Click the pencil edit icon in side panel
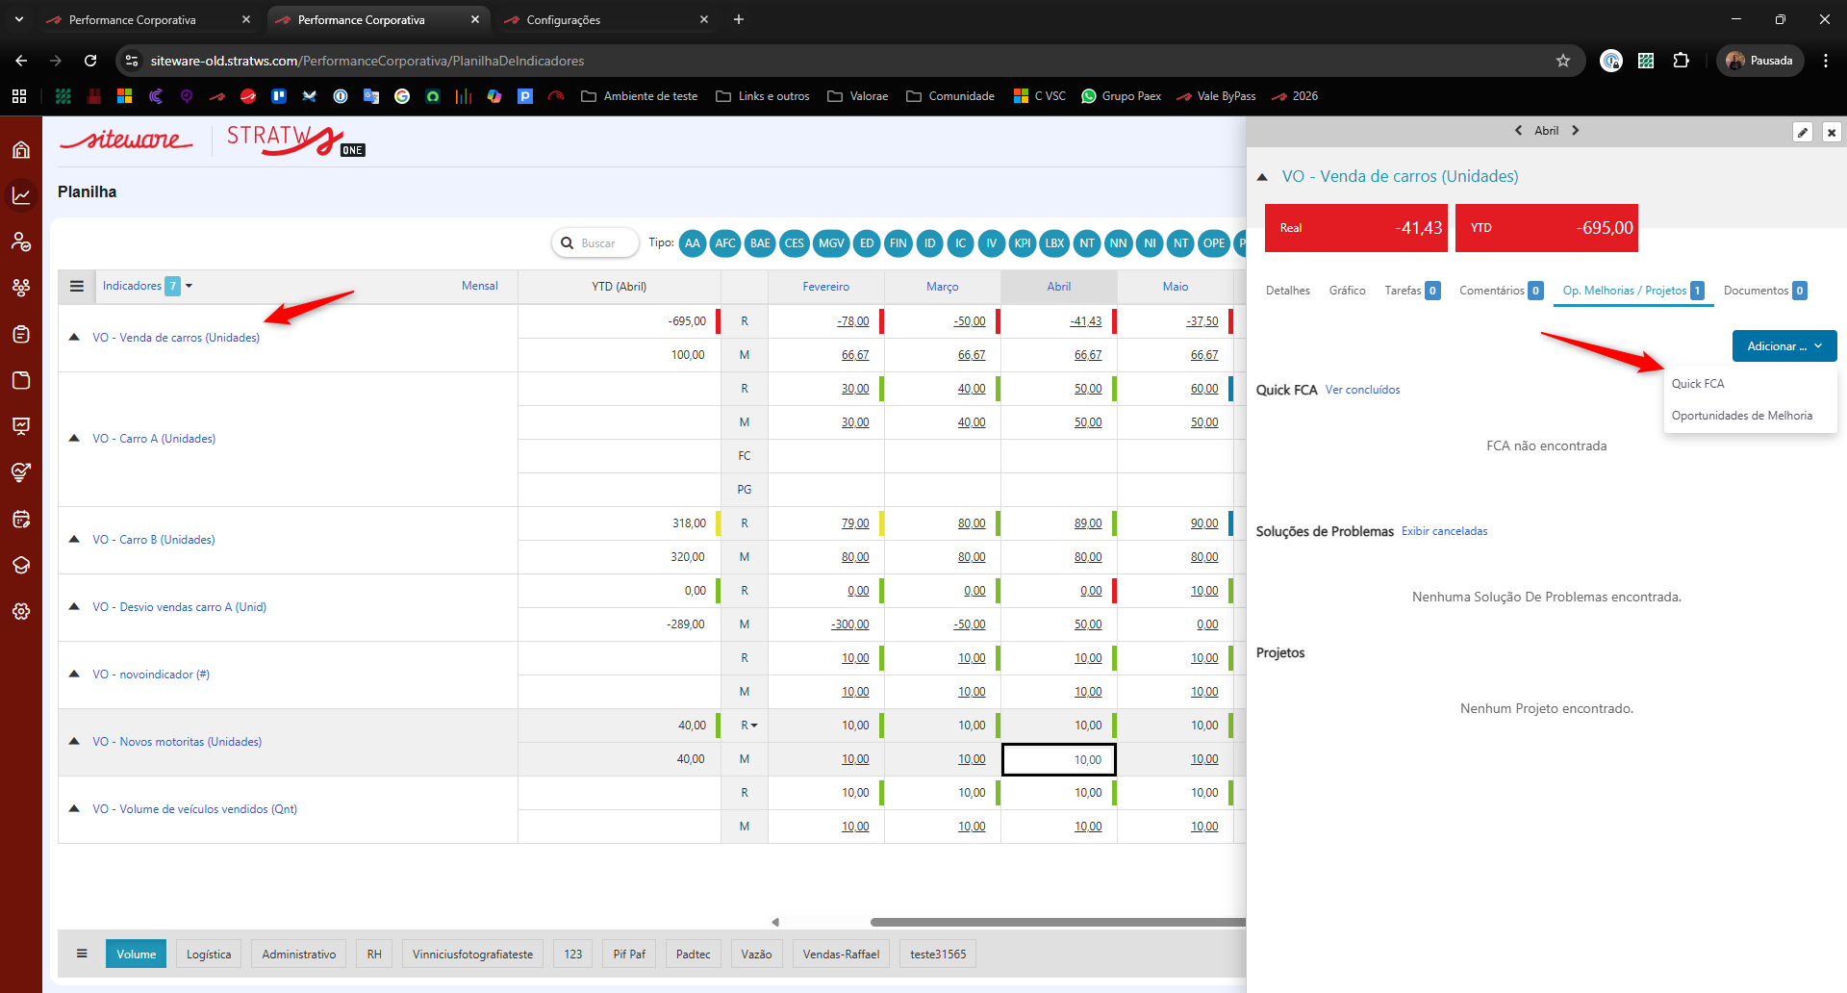Screen dimensions: 1847x993 pyautogui.click(x=1803, y=133)
